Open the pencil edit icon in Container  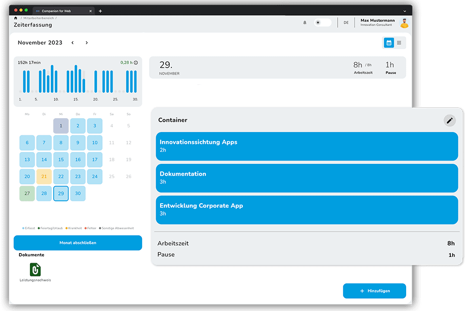pyautogui.click(x=449, y=121)
